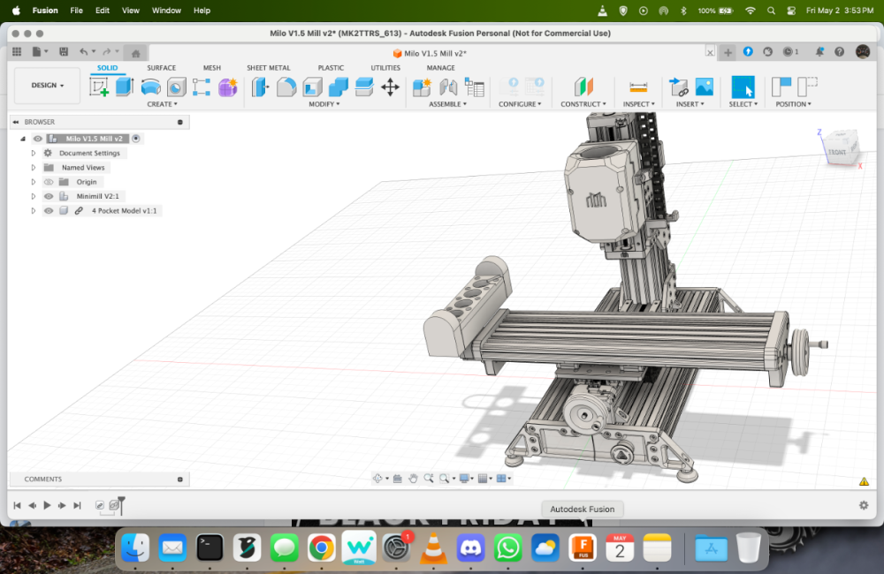Viewport: 884px width, 574px height.
Task: Open the SHEET METAL tab
Action: [x=269, y=68]
